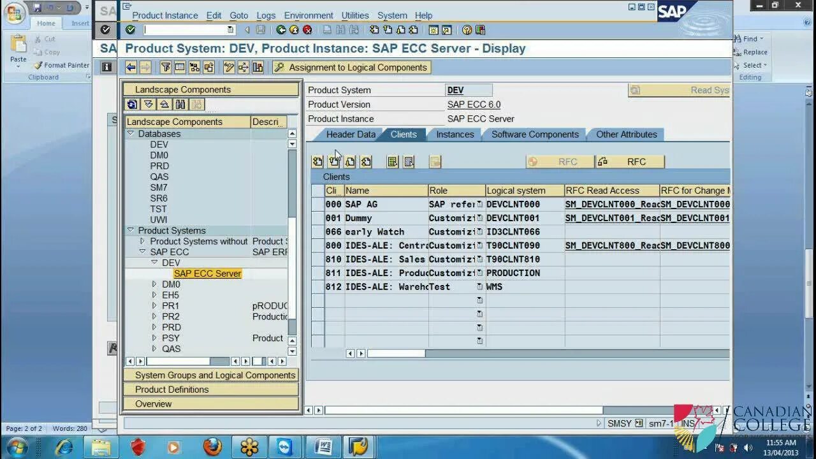
Task: Click the Collapse All icon in Landscape Components panel
Action: point(164,105)
